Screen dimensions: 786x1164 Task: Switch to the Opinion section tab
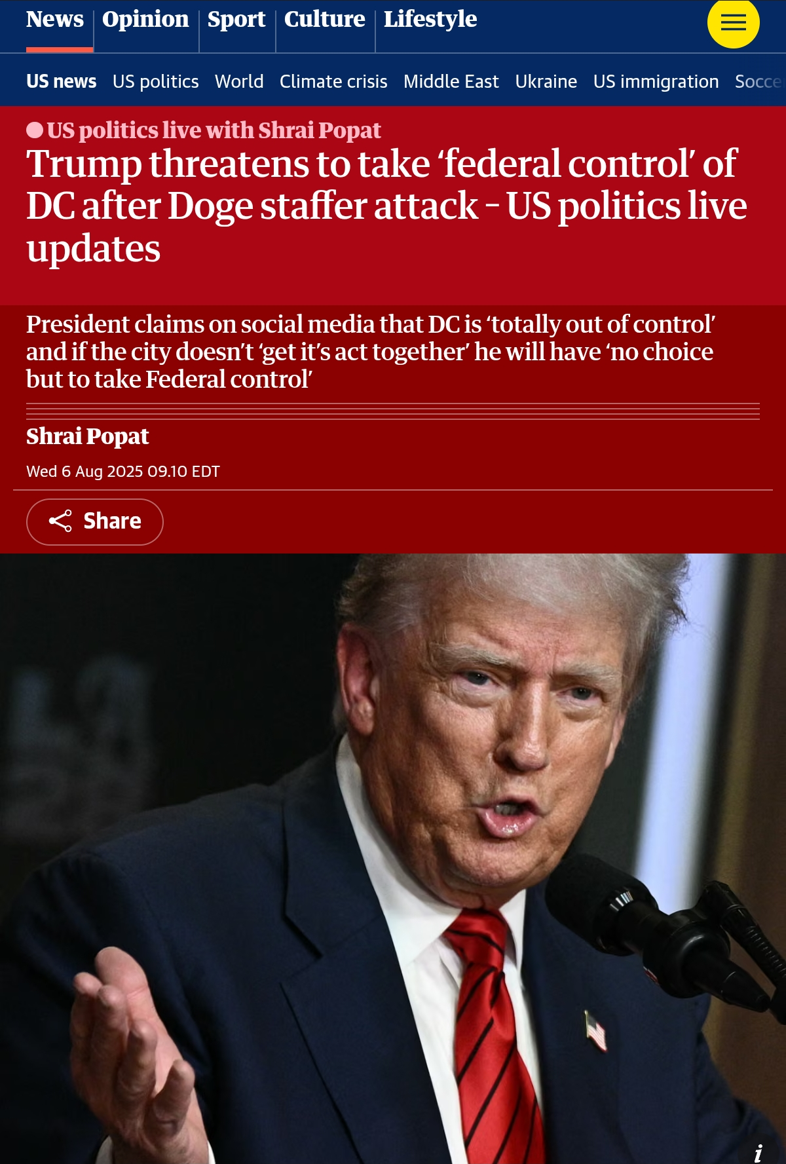[x=145, y=20]
